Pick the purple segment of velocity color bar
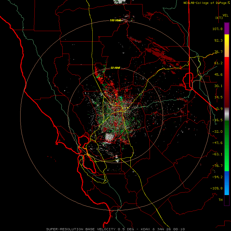 click(227, 28)
